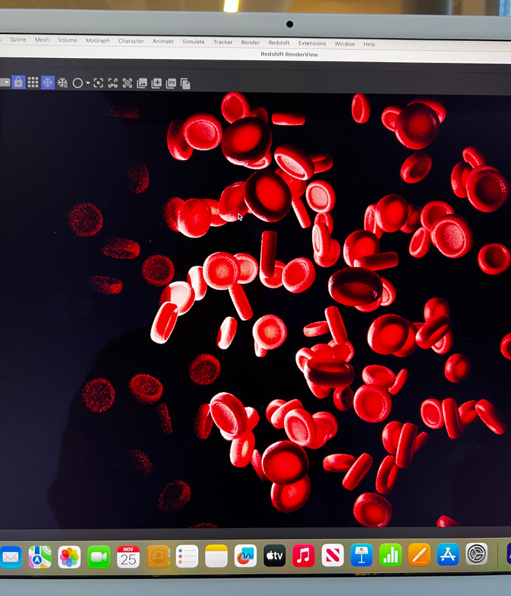Screen dimensions: 511x596
Task: Click the add snapshot plus icon
Action: click(x=156, y=84)
